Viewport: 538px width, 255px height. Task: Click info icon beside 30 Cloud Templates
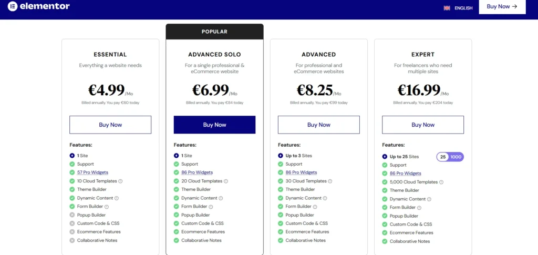[330, 181]
